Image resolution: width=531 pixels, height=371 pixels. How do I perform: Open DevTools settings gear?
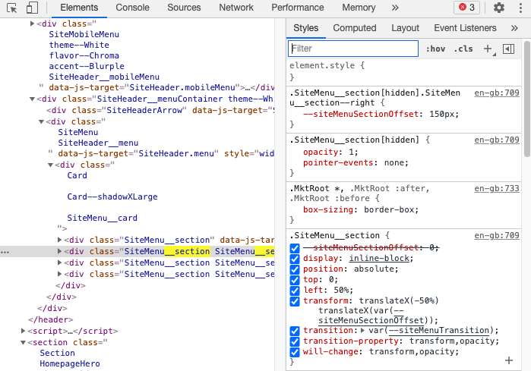tap(499, 8)
